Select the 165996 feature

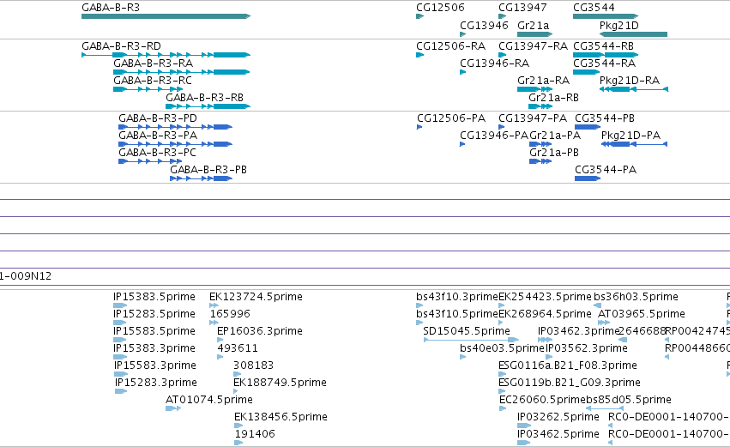point(214,323)
